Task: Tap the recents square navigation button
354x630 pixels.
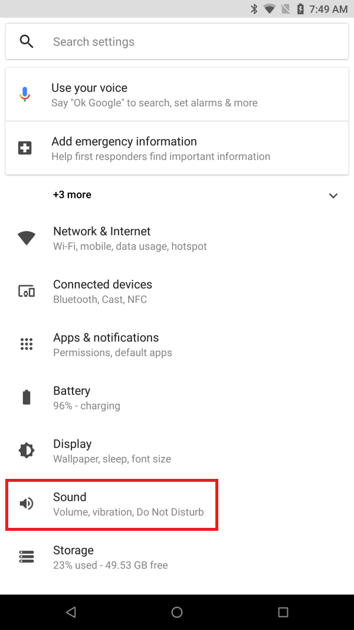Action: coord(283,612)
